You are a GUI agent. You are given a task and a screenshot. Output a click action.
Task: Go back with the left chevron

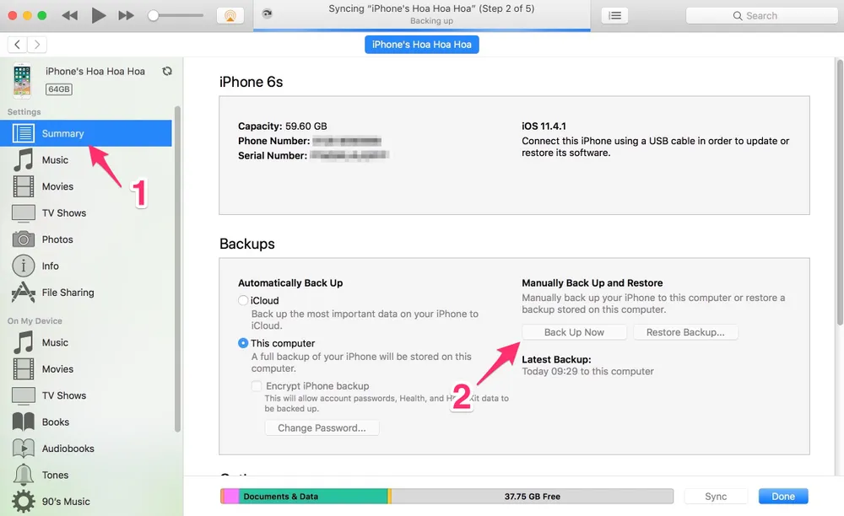pos(17,45)
